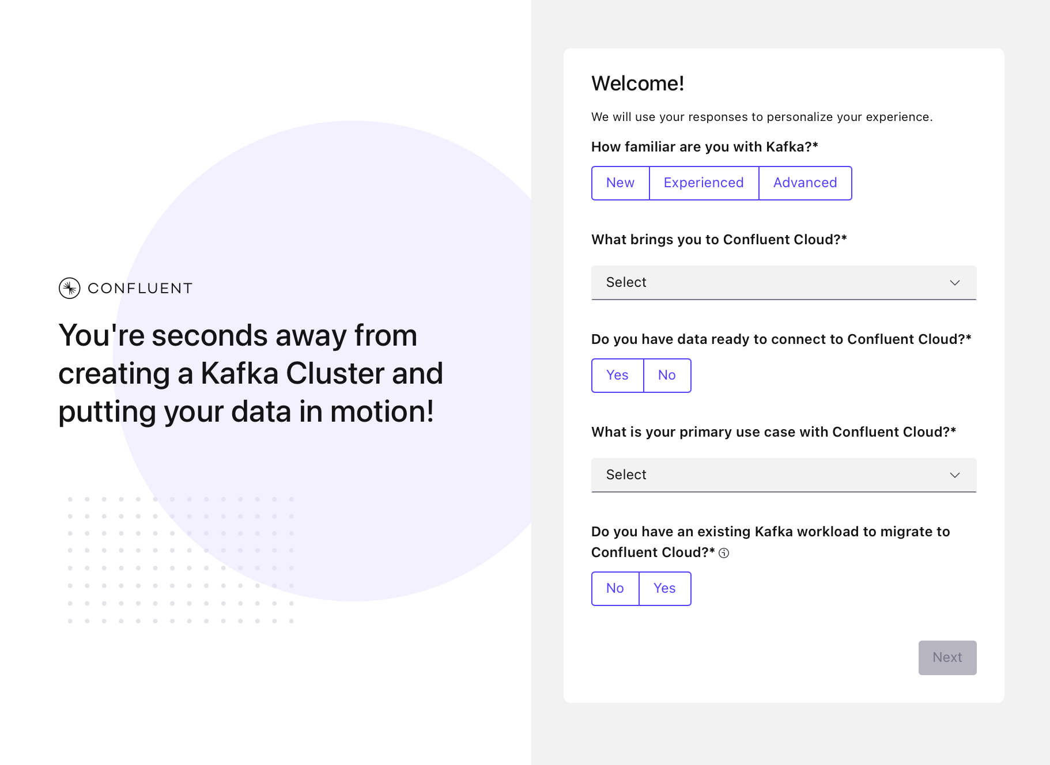Click the 'personalize your experience' description text
Screen dimensions: 1050x765
point(762,117)
